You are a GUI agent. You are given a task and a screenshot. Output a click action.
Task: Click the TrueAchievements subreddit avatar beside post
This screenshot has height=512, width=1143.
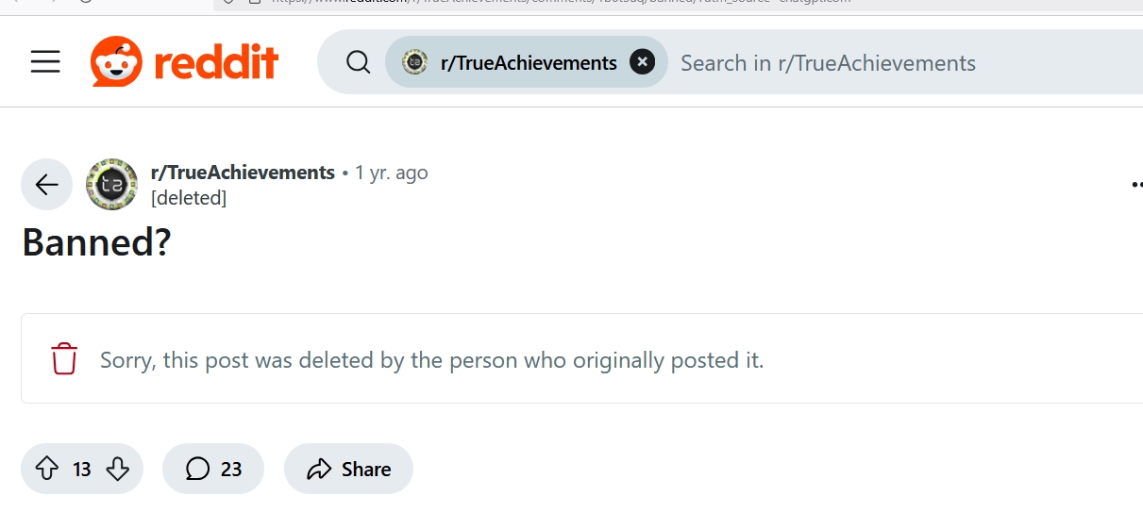click(x=112, y=184)
